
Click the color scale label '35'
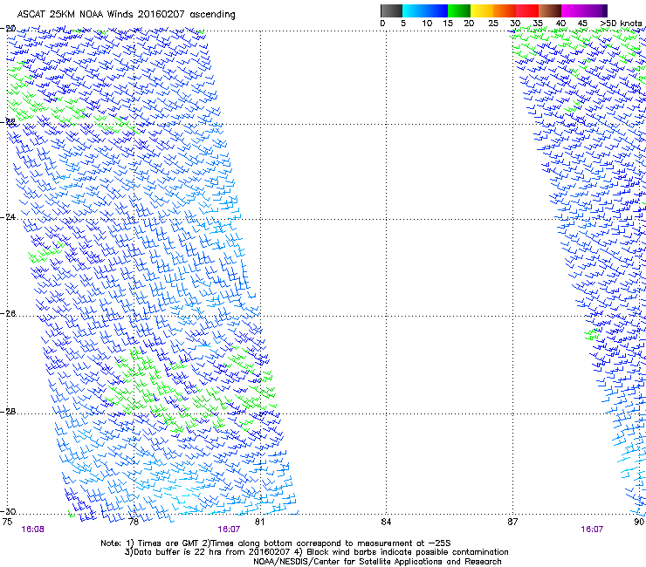click(x=538, y=23)
